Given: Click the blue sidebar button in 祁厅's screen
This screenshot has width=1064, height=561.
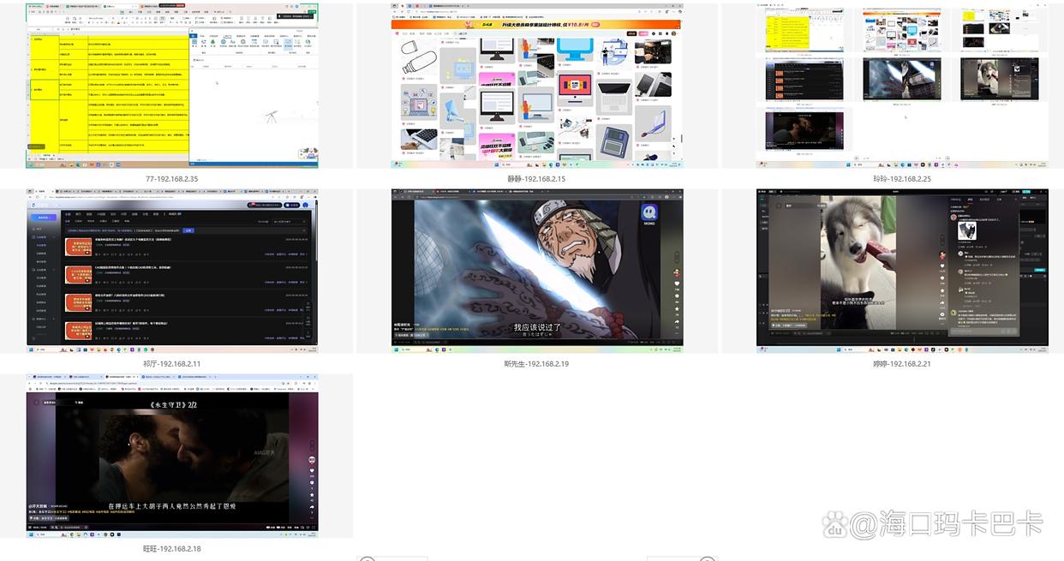Looking at the screenshot, I should [44, 218].
